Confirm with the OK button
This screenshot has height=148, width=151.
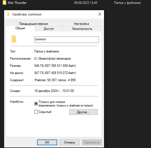click(x=47, y=142)
